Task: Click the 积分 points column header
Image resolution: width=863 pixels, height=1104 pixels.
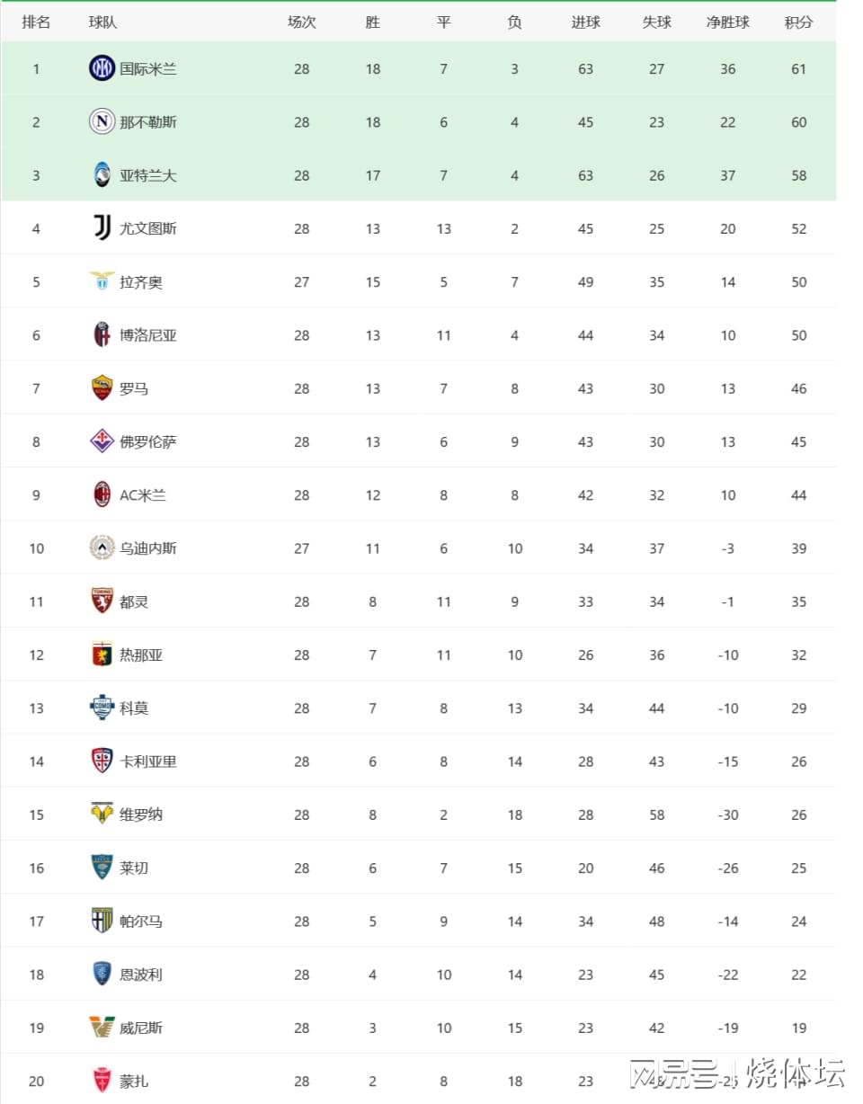Action: click(798, 22)
